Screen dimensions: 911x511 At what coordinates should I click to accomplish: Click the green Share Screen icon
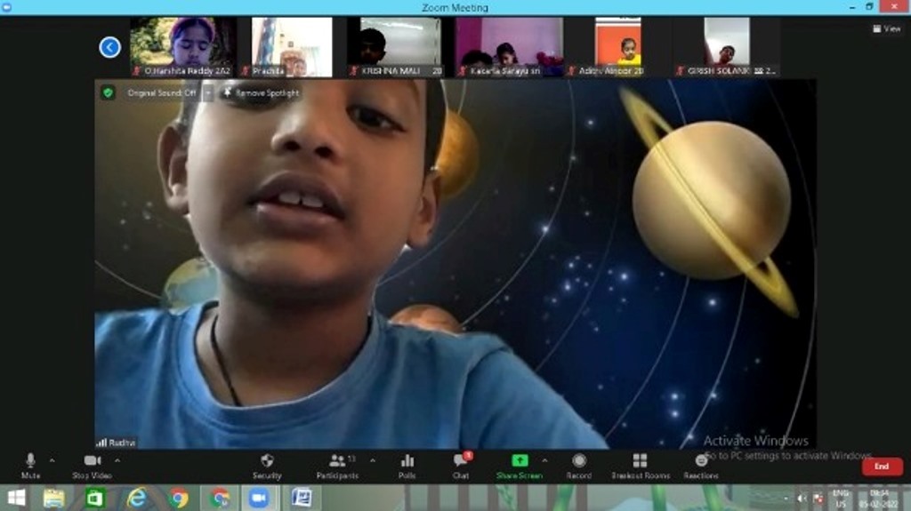[x=520, y=461]
